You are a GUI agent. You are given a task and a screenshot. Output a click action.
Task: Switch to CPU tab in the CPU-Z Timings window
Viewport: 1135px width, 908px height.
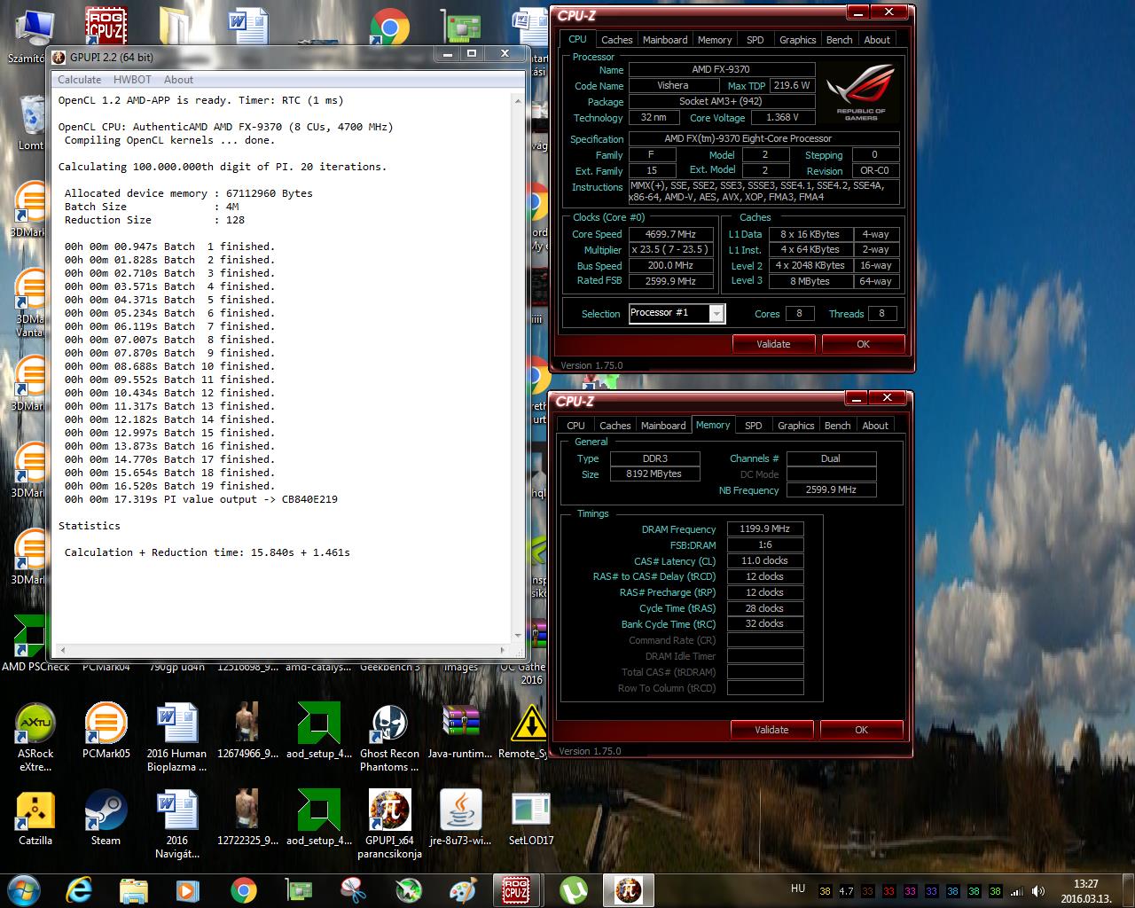click(575, 426)
